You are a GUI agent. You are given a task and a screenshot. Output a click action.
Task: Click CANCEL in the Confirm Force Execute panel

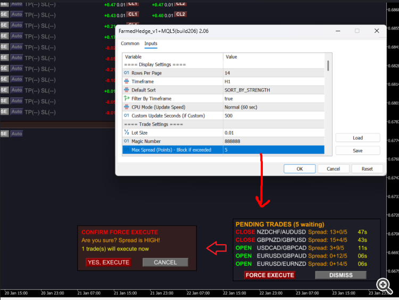pyautogui.click(x=165, y=262)
